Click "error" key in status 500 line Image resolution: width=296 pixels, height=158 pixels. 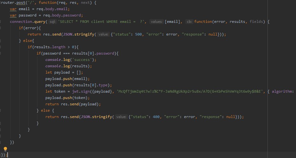pos(154,34)
